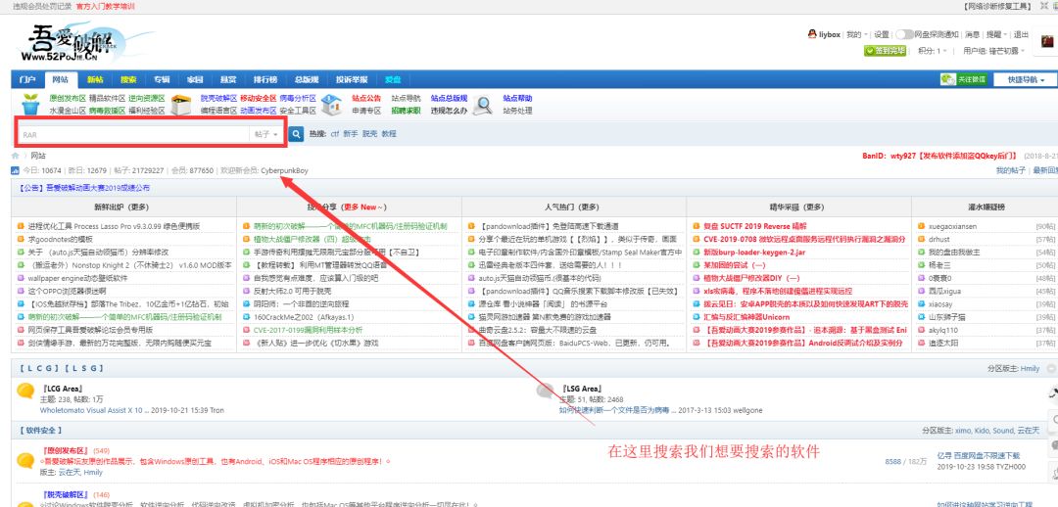
Task: Open the 新帖 nav tab
Action: pyautogui.click(x=95, y=79)
